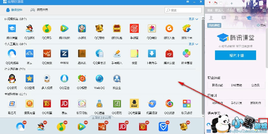This screenshot has height=134, width=268.
Task: Launch the 中转站 app
Action: click(64, 53)
